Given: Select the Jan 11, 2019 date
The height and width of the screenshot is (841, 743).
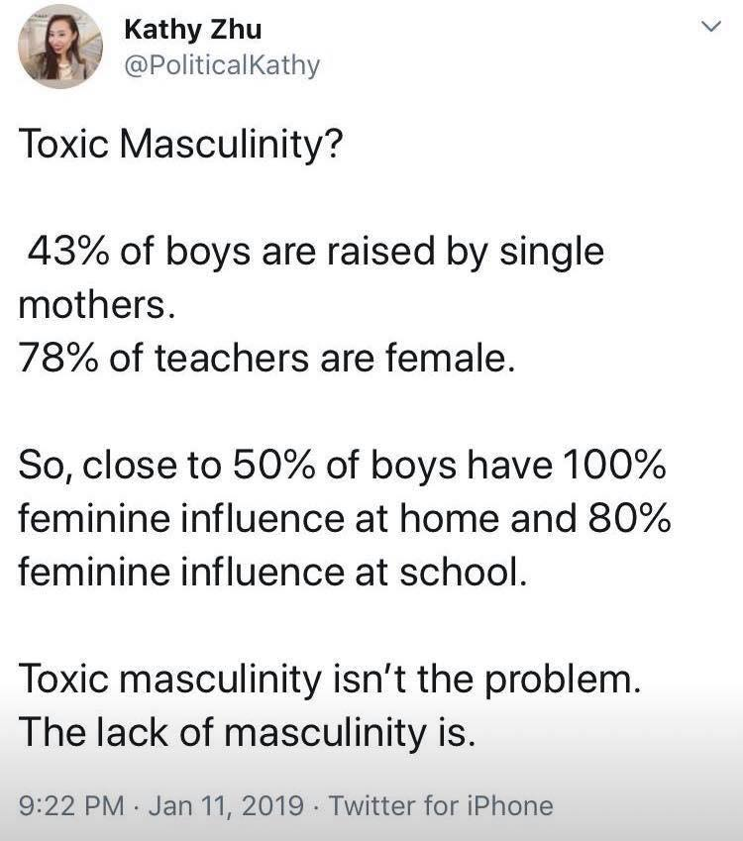Looking at the screenshot, I should pyautogui.click(x=227, y=805).
